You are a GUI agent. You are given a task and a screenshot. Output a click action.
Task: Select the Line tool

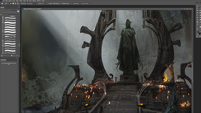197,27
